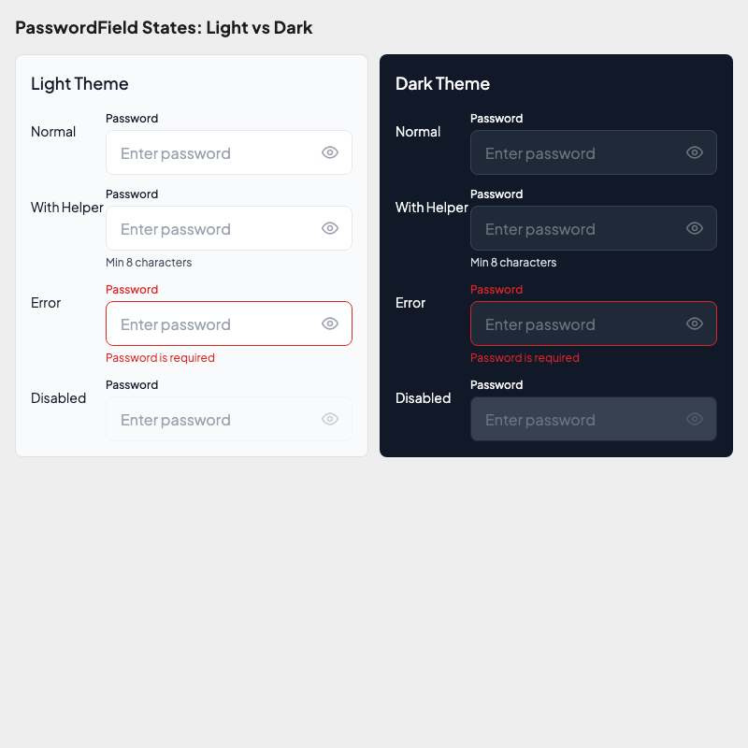
Task: Click light theme 'Password is required' error text
Action: coord(160,358)
